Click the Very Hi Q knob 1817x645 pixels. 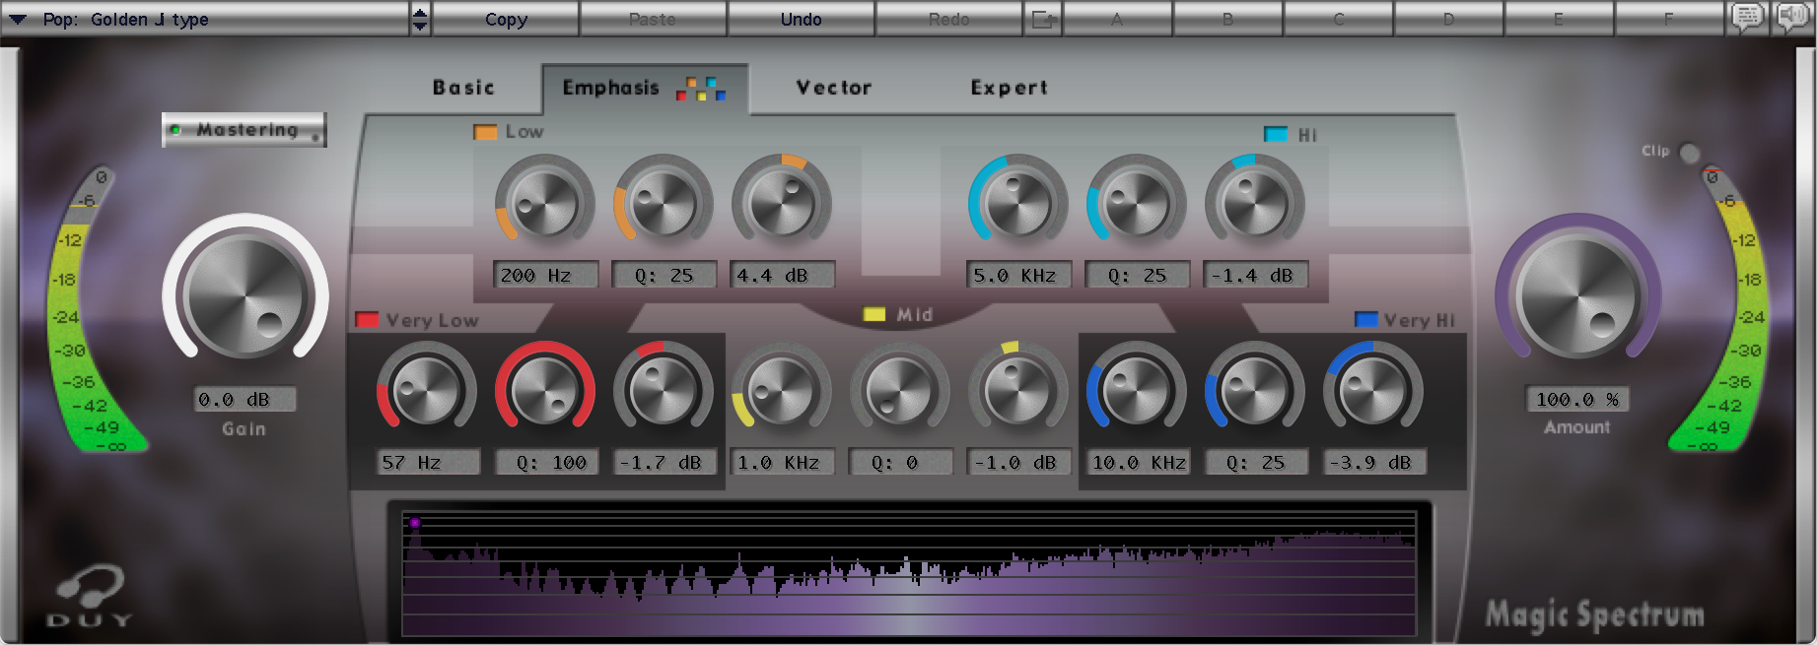[1255, 390]
